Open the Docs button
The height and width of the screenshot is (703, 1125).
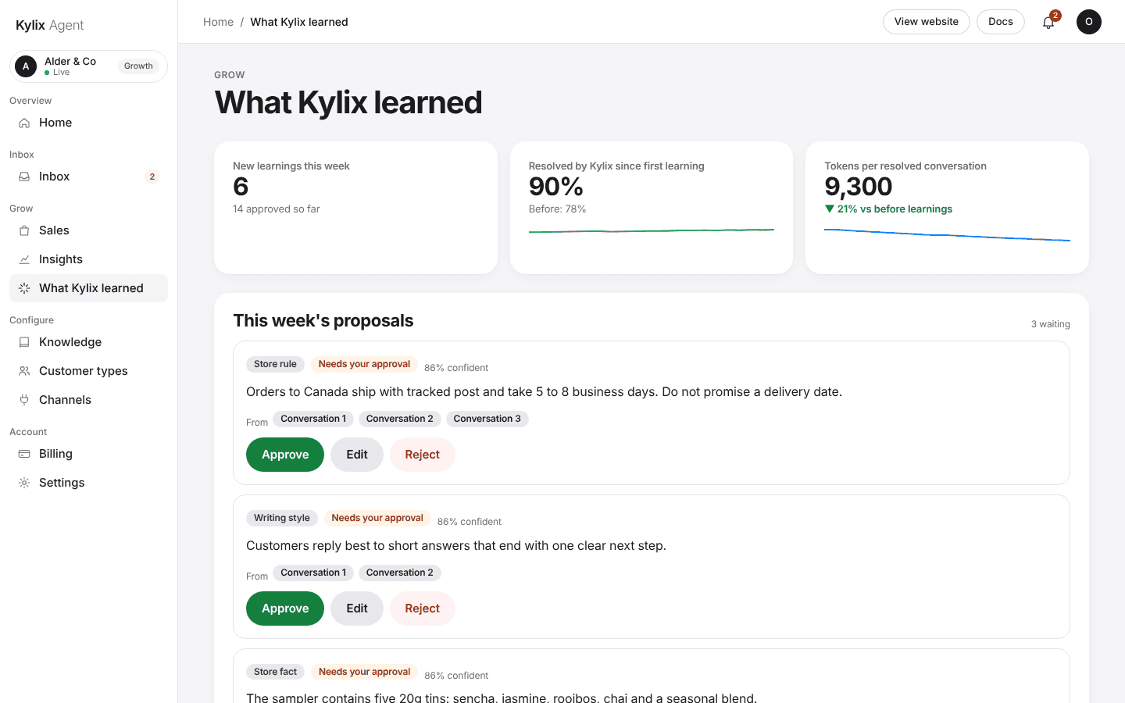click(1000, 22)
